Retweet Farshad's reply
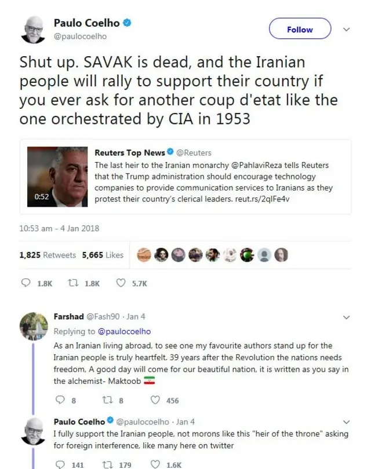Viewport: 371px width, 469px height. 107,400
